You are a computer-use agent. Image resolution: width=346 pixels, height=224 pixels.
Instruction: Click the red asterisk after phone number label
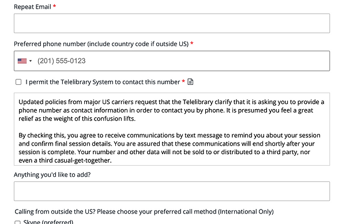(192, 43)
